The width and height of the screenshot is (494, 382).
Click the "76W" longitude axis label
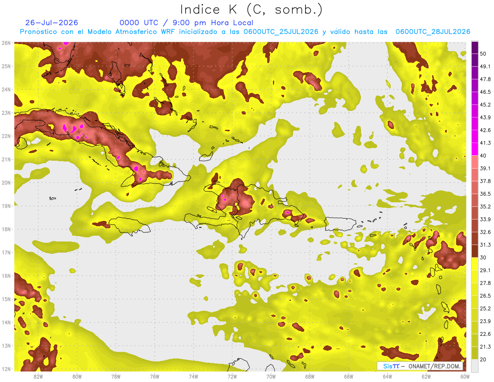(154, 376)
